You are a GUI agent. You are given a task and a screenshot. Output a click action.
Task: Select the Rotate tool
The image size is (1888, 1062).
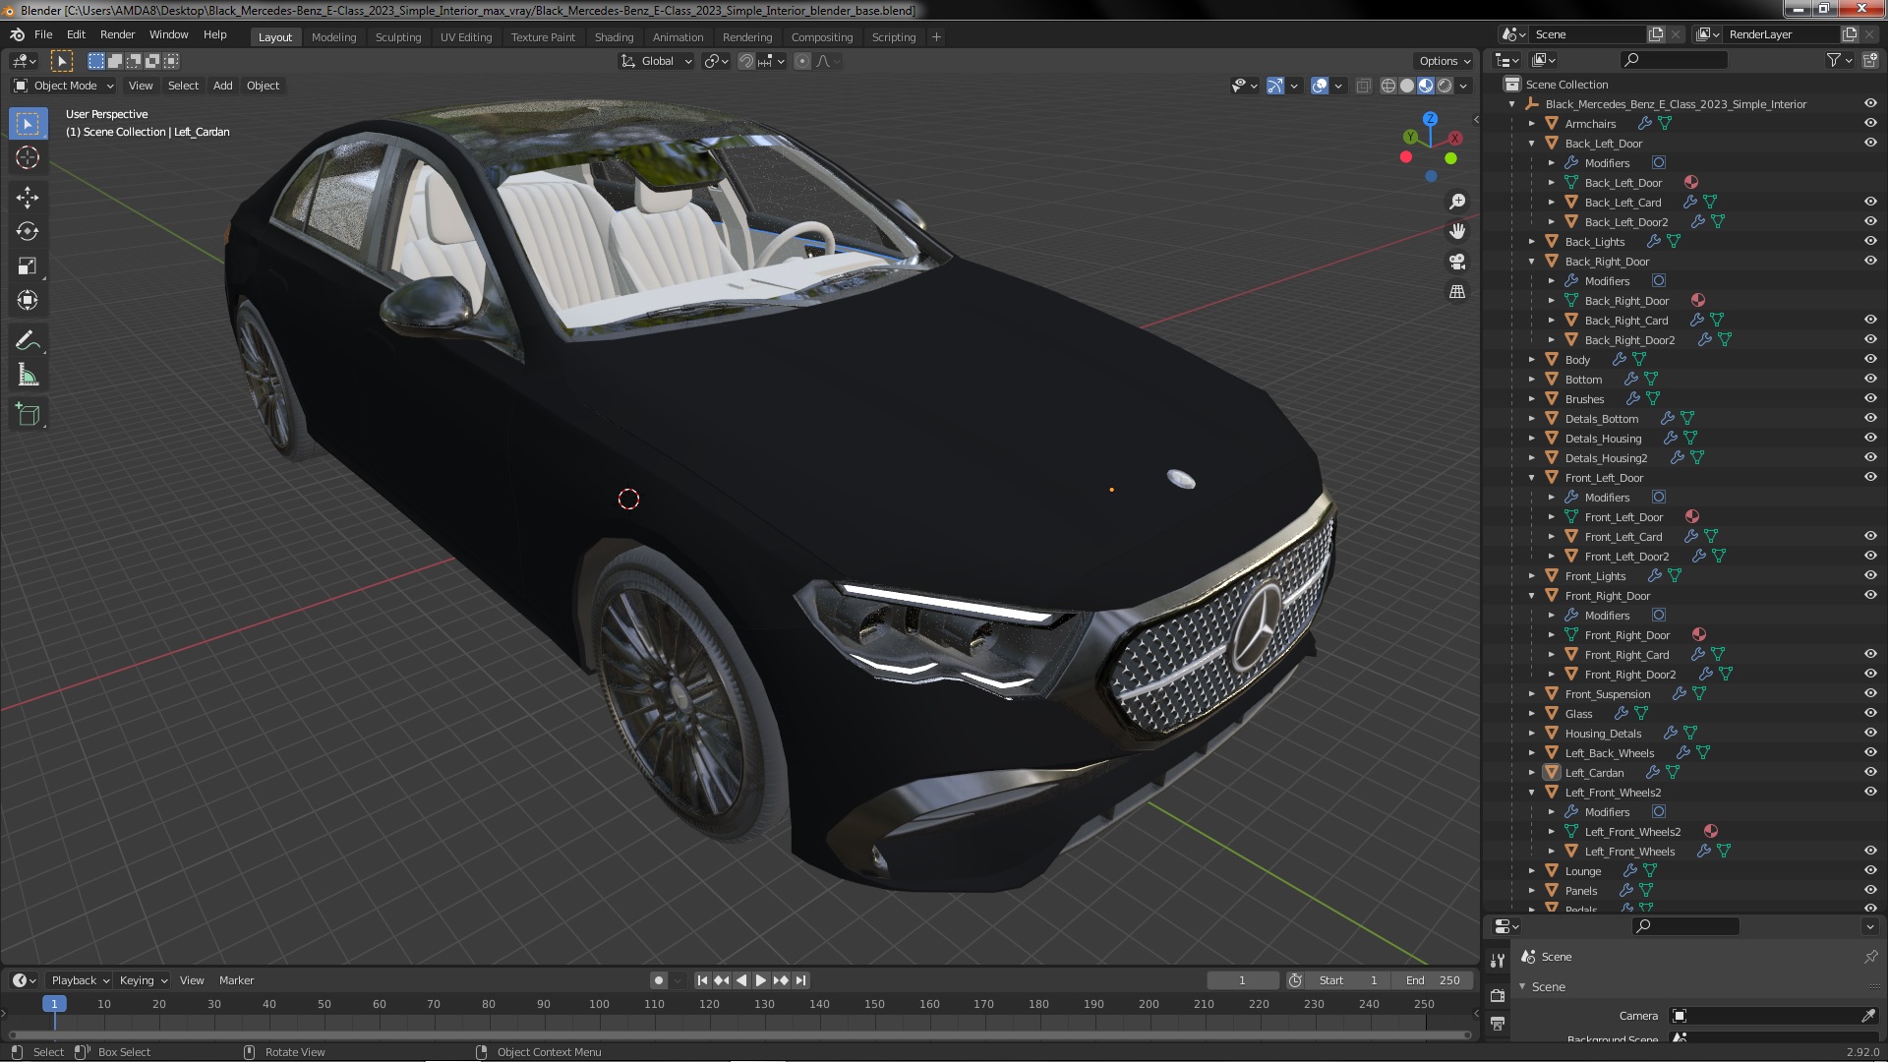(x=28, y=232)
